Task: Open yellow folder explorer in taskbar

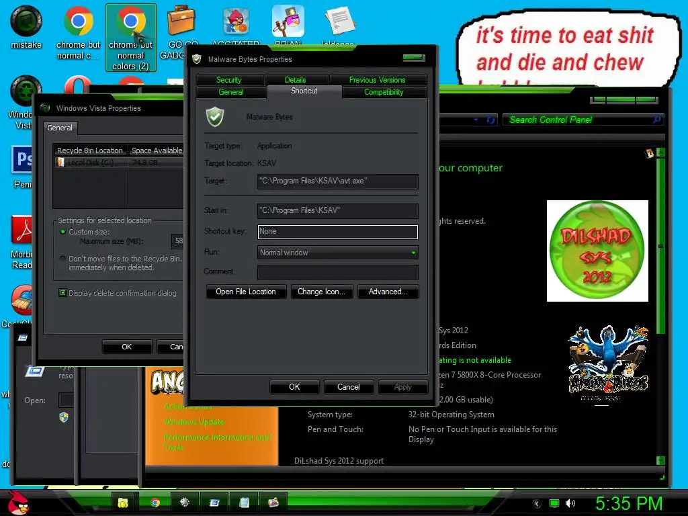Action: click(123, 503)
